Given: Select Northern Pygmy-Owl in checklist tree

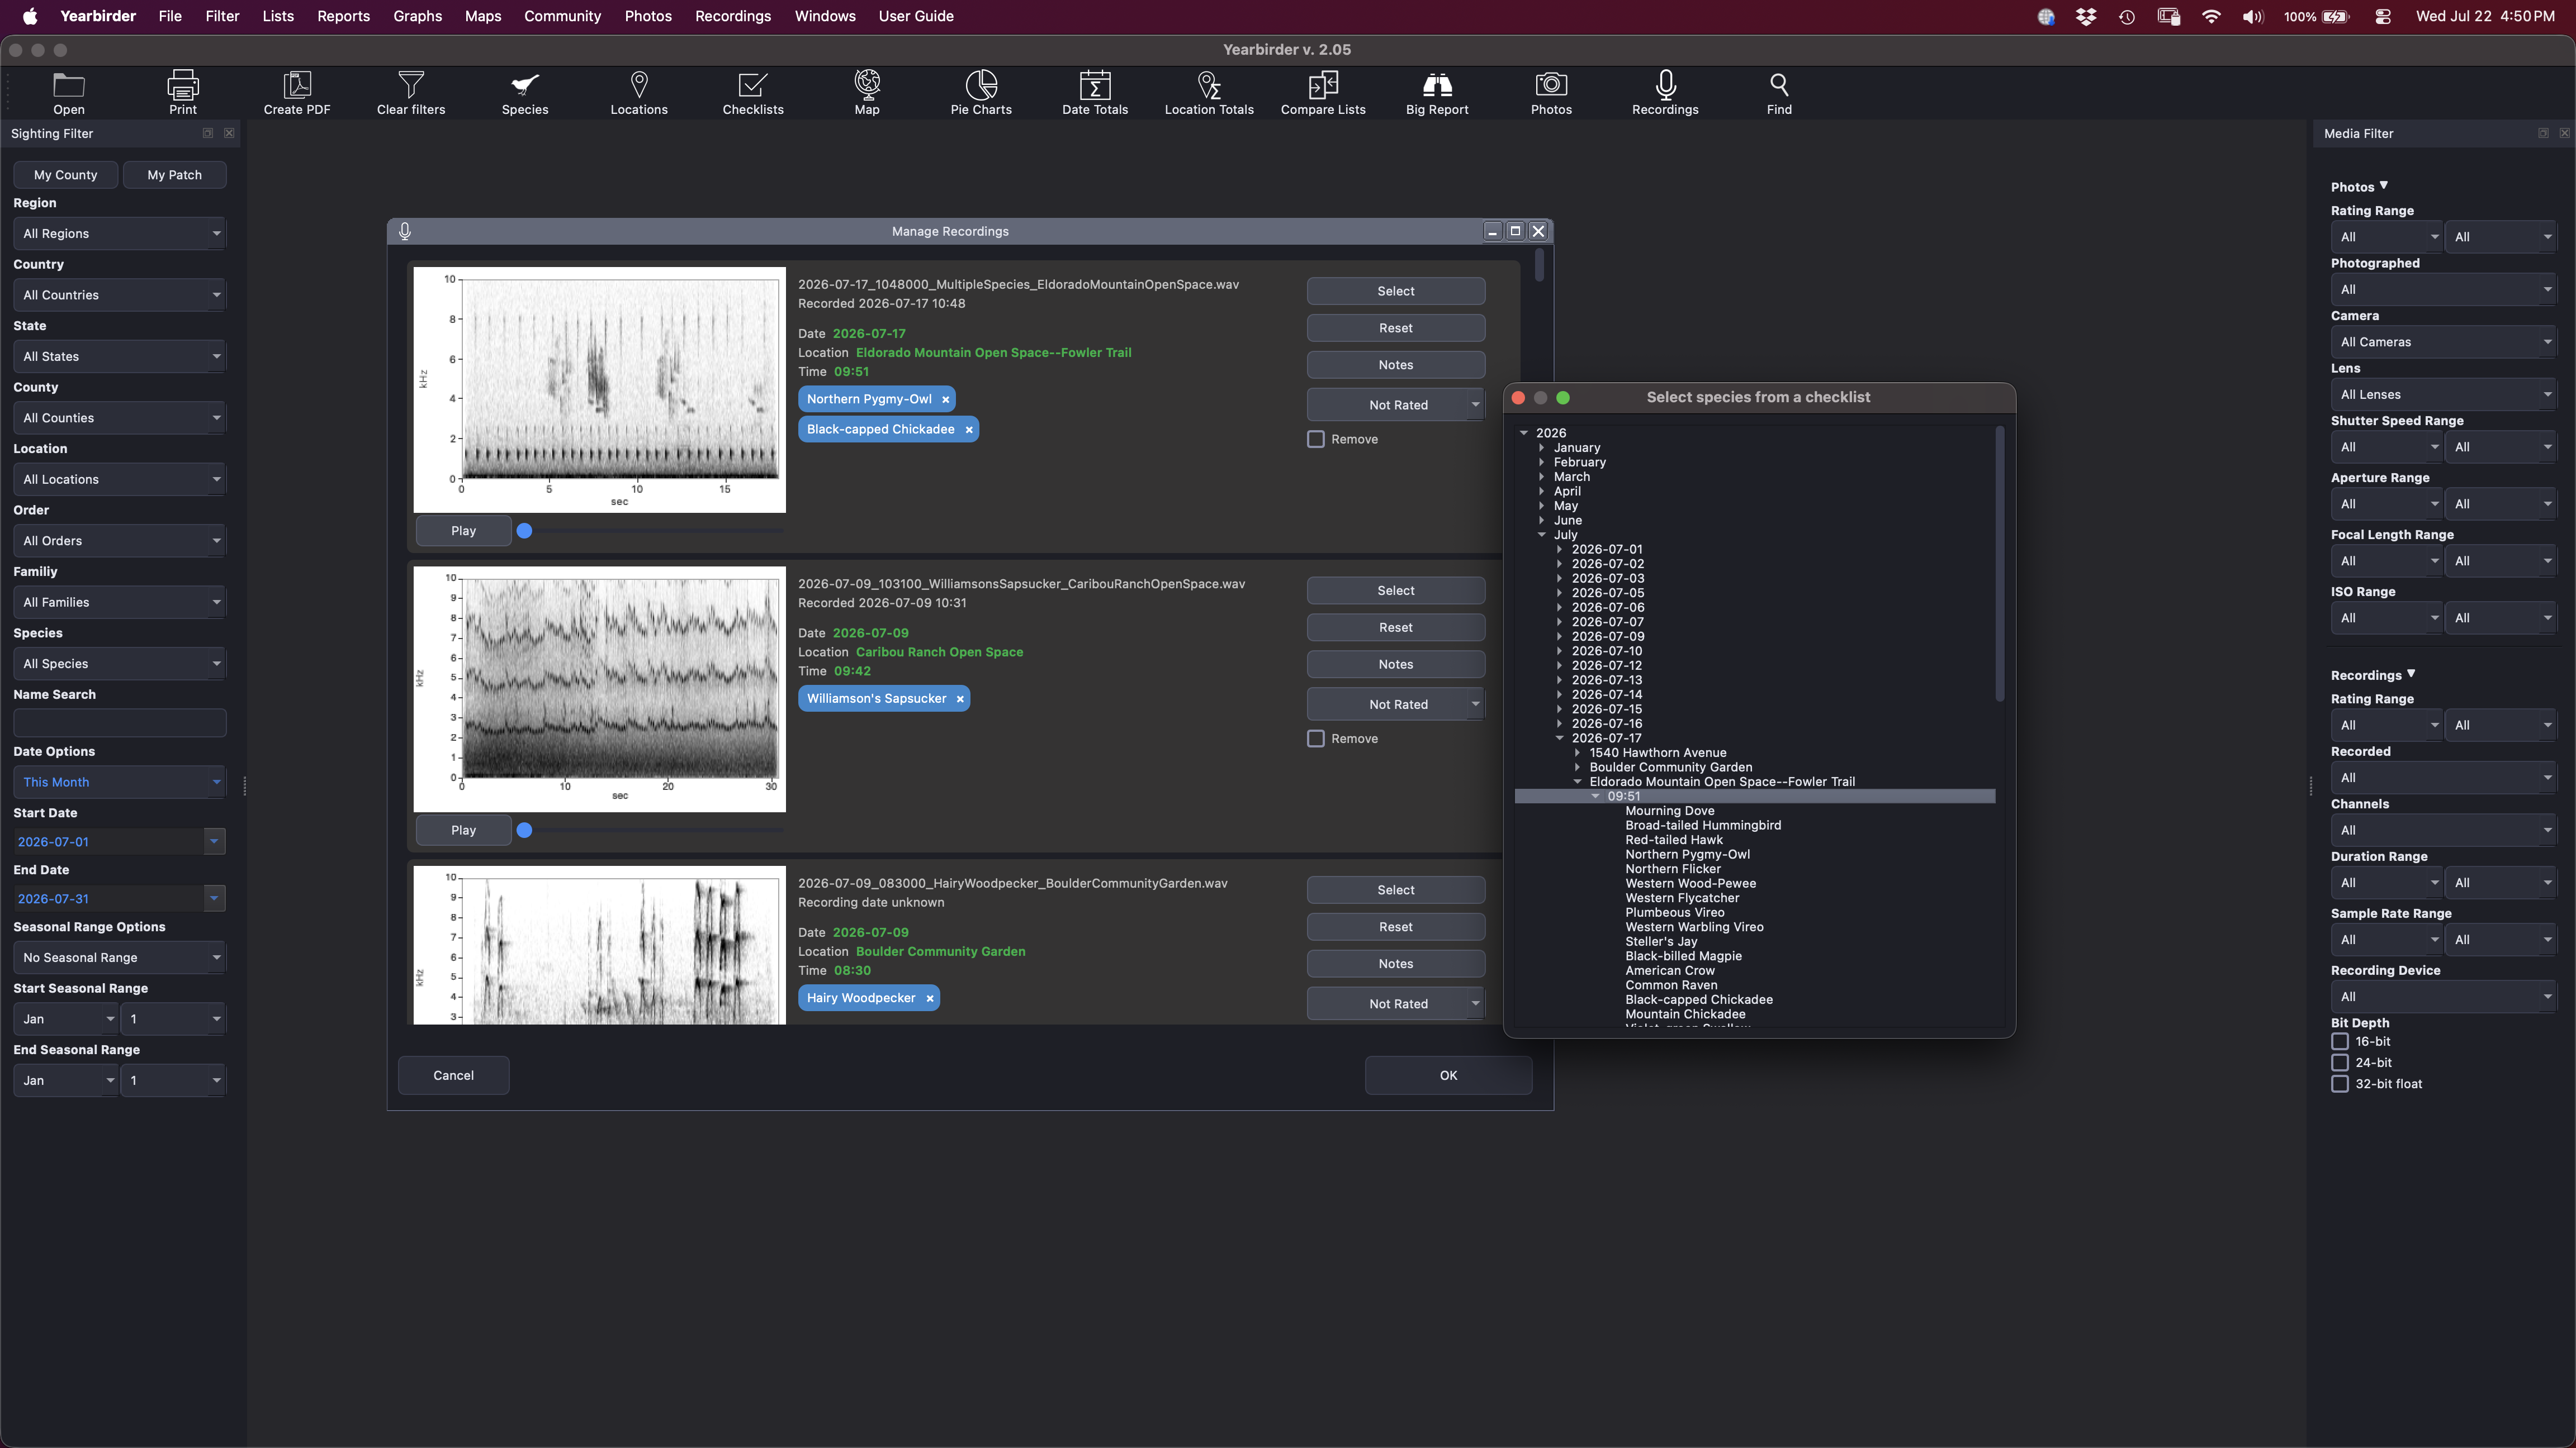Looking at the screenshot, I should click(x=1687, y=854).
